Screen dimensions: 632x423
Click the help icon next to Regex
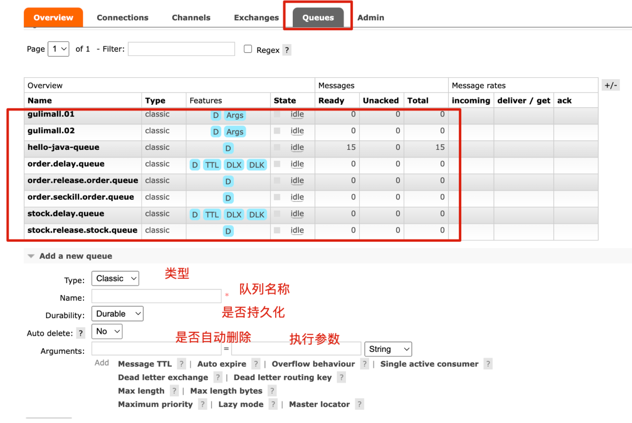click(x=287, y=50)
